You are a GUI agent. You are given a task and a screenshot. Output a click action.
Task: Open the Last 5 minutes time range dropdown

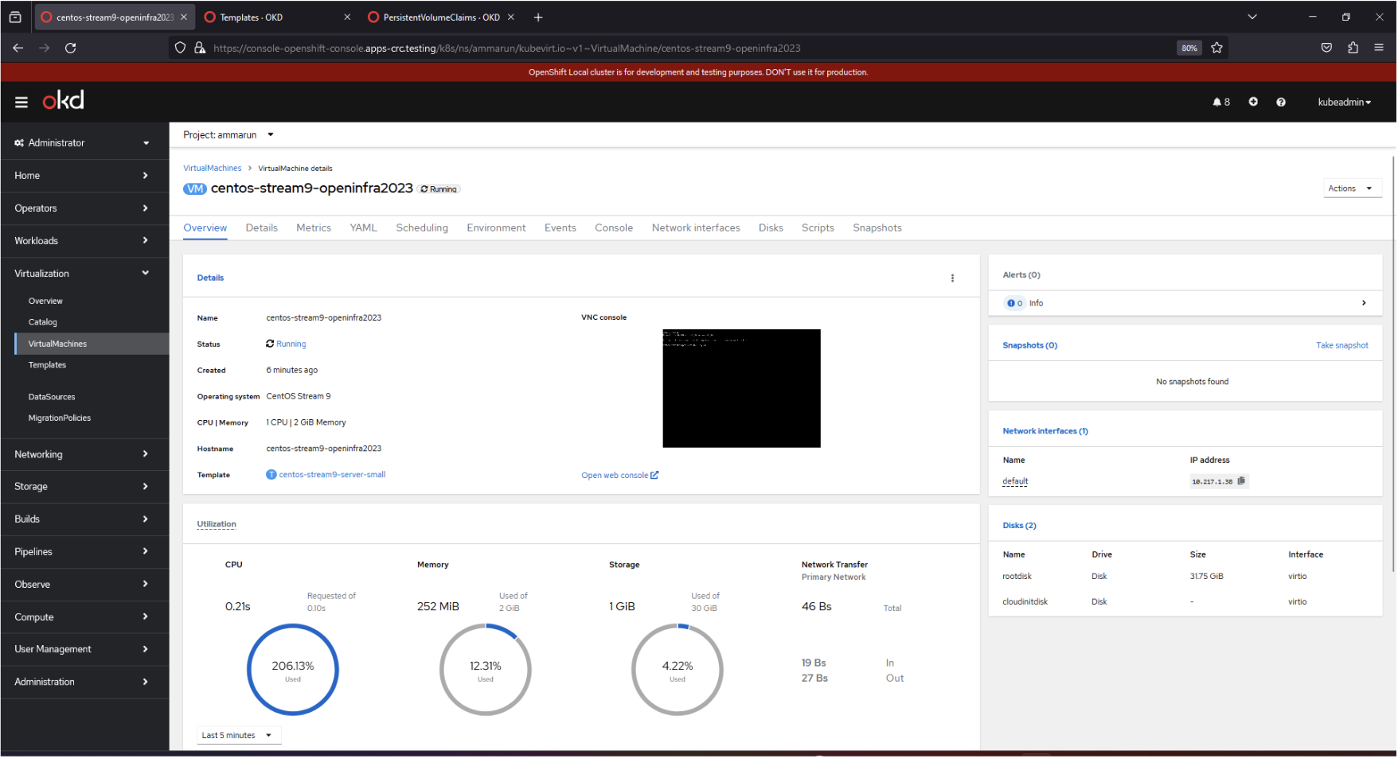(x=239, y=736)
